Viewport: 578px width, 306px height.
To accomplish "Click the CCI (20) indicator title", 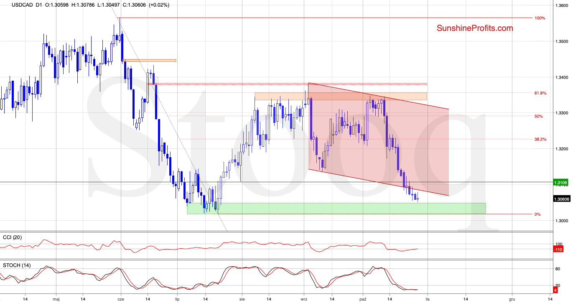I will point(12,237).
